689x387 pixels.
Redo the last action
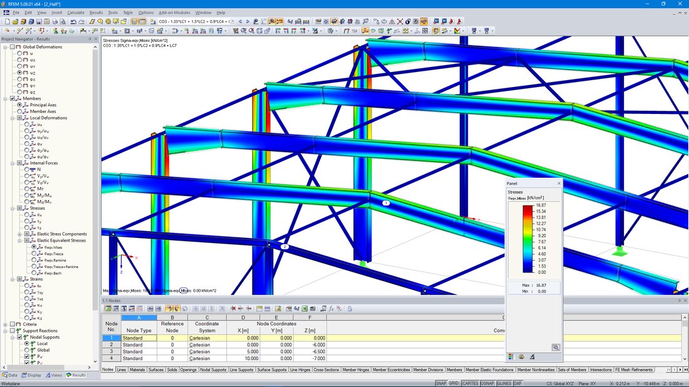(x=81, y=21)
